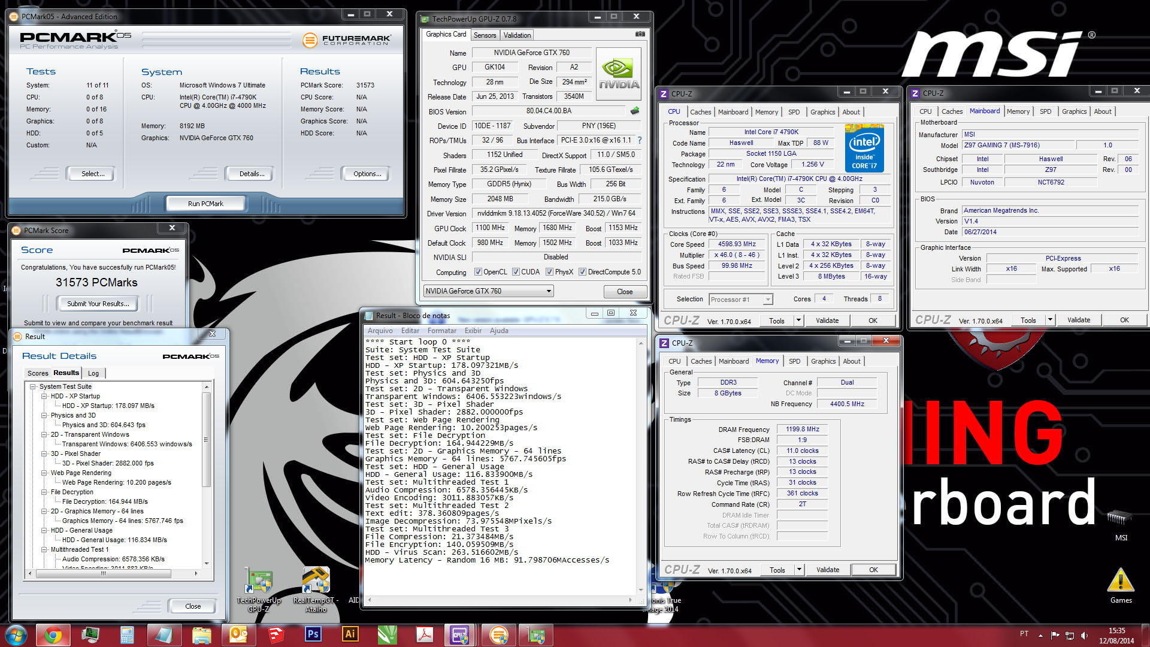Open Windows Explorer from the taskbar
Image resolution: width=1150 pixels, height=647 pixels.
click(x=202, y=635)
